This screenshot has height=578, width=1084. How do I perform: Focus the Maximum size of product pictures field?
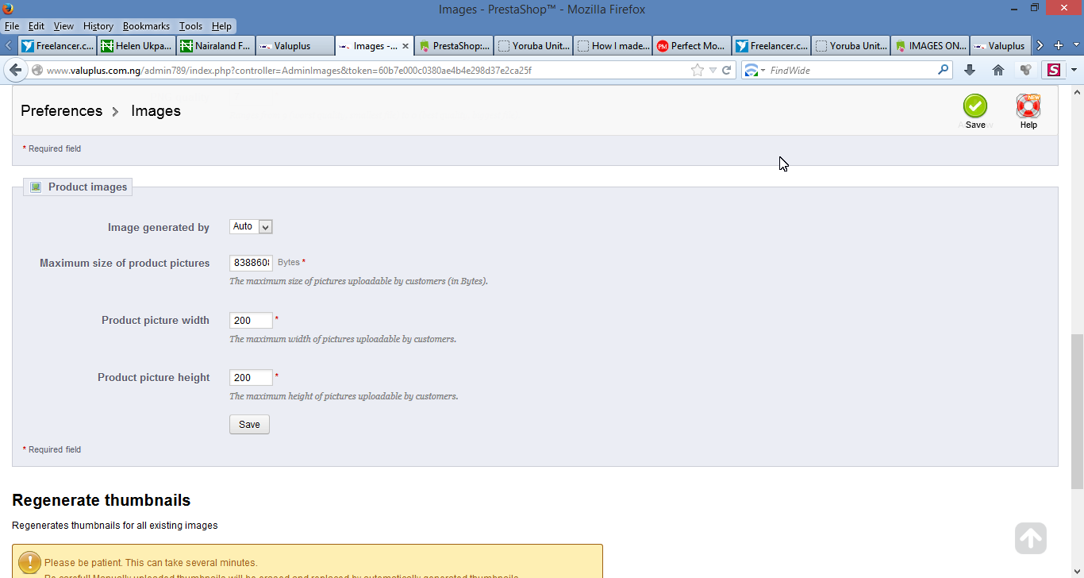coord(251,263)
